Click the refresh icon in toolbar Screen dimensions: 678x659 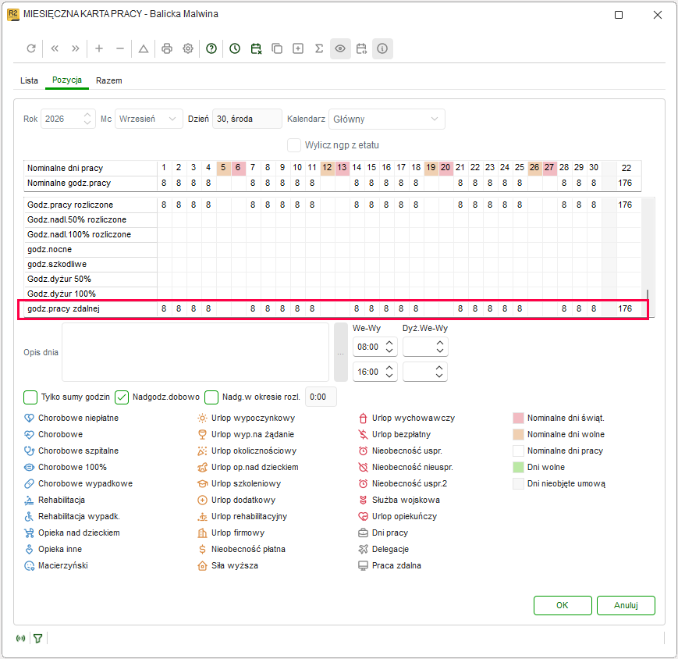pos(31,48)
